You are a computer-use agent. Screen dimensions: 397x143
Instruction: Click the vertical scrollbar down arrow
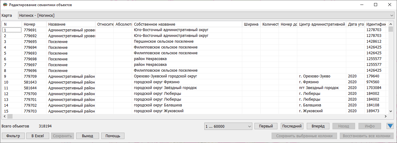391,111
